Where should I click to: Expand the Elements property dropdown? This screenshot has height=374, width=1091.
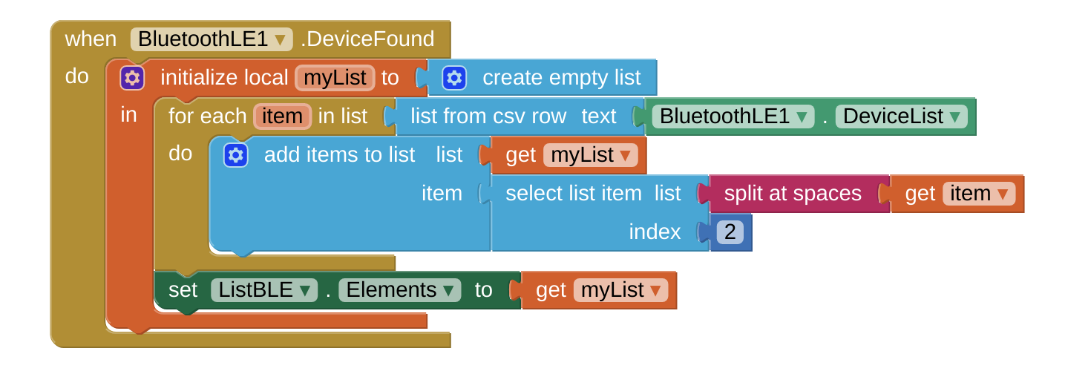pyautogui.click(x=448, y=290)
